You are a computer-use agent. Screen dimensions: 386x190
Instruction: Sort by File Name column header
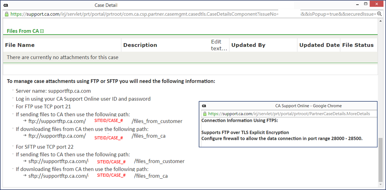pyautogui.click(x=20, y=45)
